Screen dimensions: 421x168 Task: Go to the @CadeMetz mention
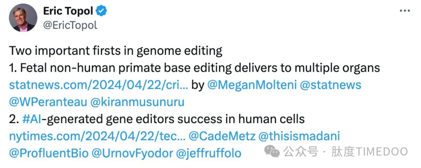point(222,136)
